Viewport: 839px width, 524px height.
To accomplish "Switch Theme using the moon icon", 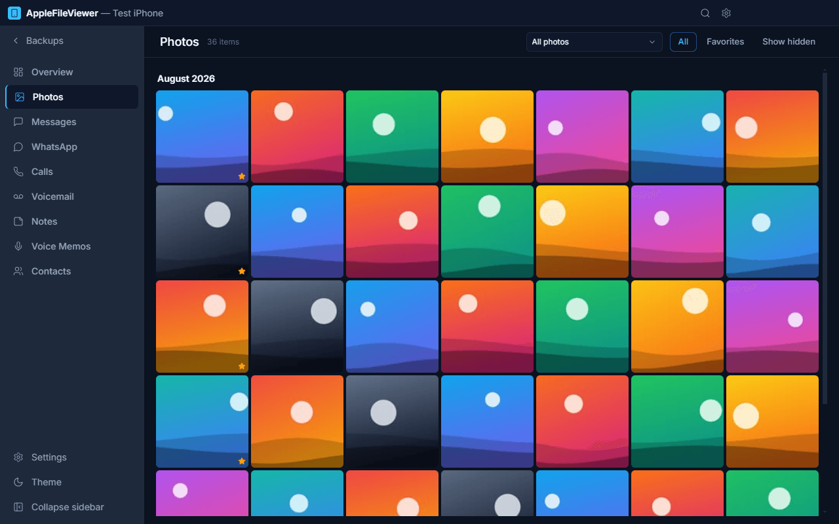I will point(18,482).
